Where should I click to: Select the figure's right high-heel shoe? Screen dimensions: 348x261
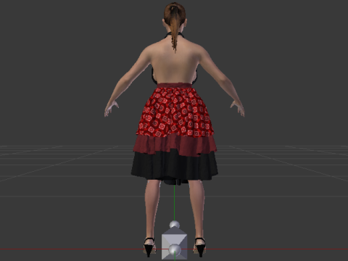pos(200,247)
